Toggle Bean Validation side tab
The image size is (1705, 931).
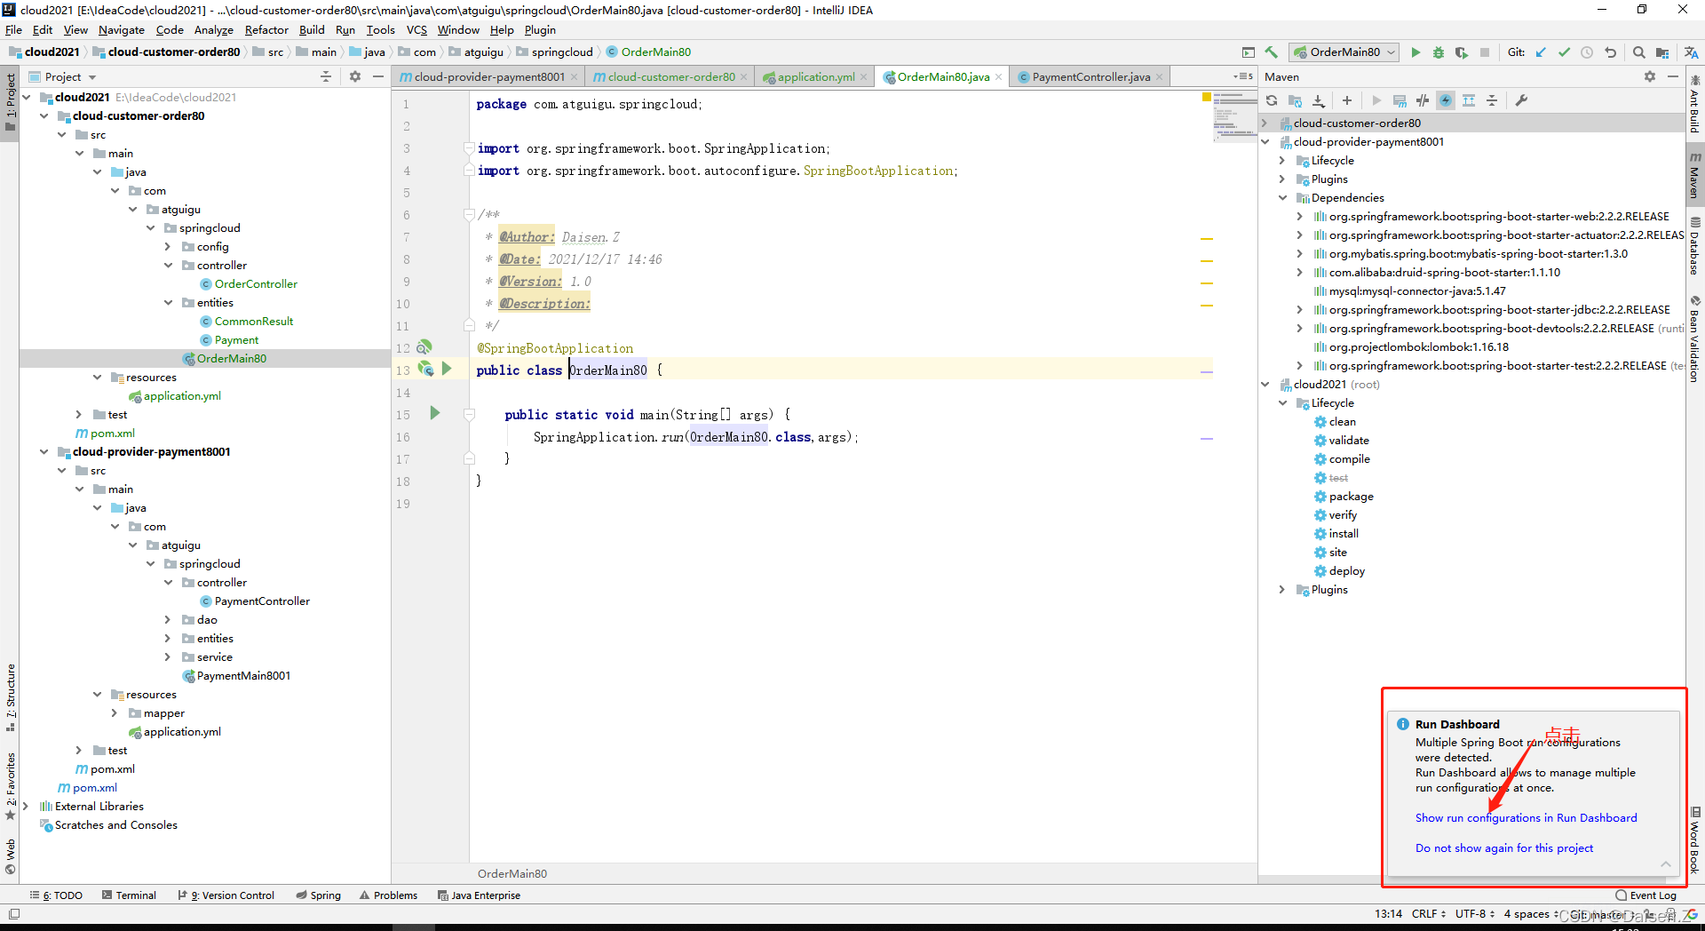click(1695, 340)
